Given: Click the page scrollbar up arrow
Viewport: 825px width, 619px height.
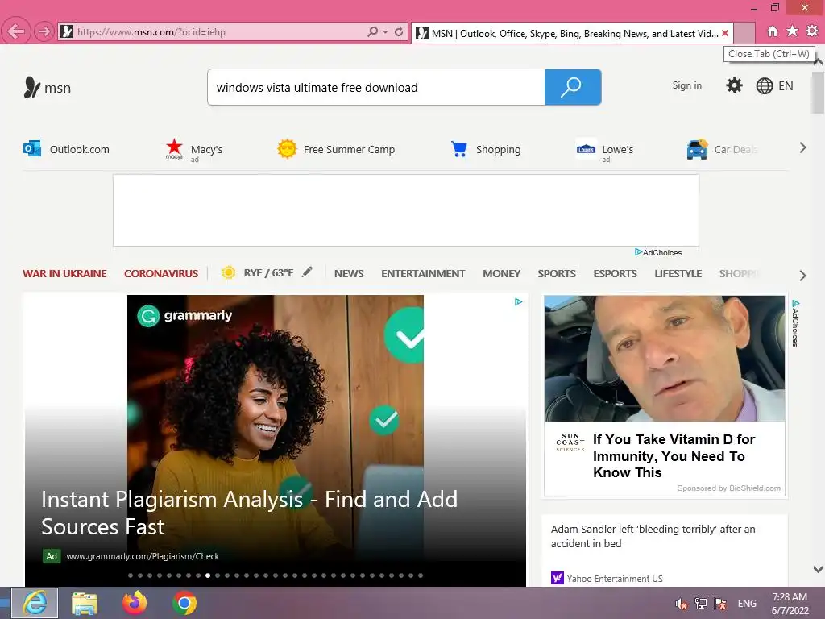Looking at the screenshot, I should pyautogui.click(x=818, y=61).
